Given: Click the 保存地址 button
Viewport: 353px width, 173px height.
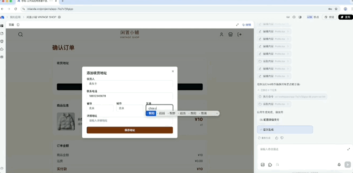Looking at the screenshot, I should tap(129, 130).
